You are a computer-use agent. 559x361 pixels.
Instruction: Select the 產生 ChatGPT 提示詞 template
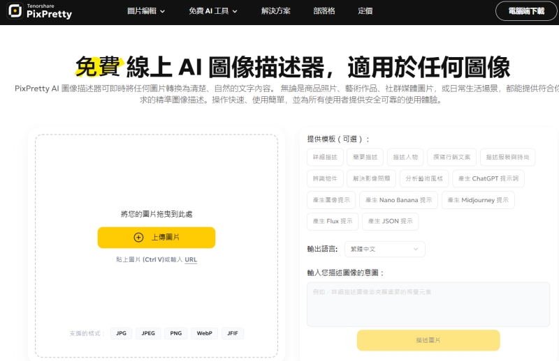488,179
